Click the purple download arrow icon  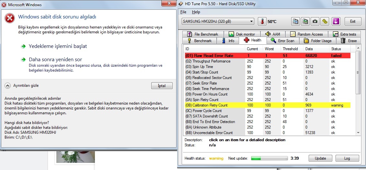tap(336, 21)
